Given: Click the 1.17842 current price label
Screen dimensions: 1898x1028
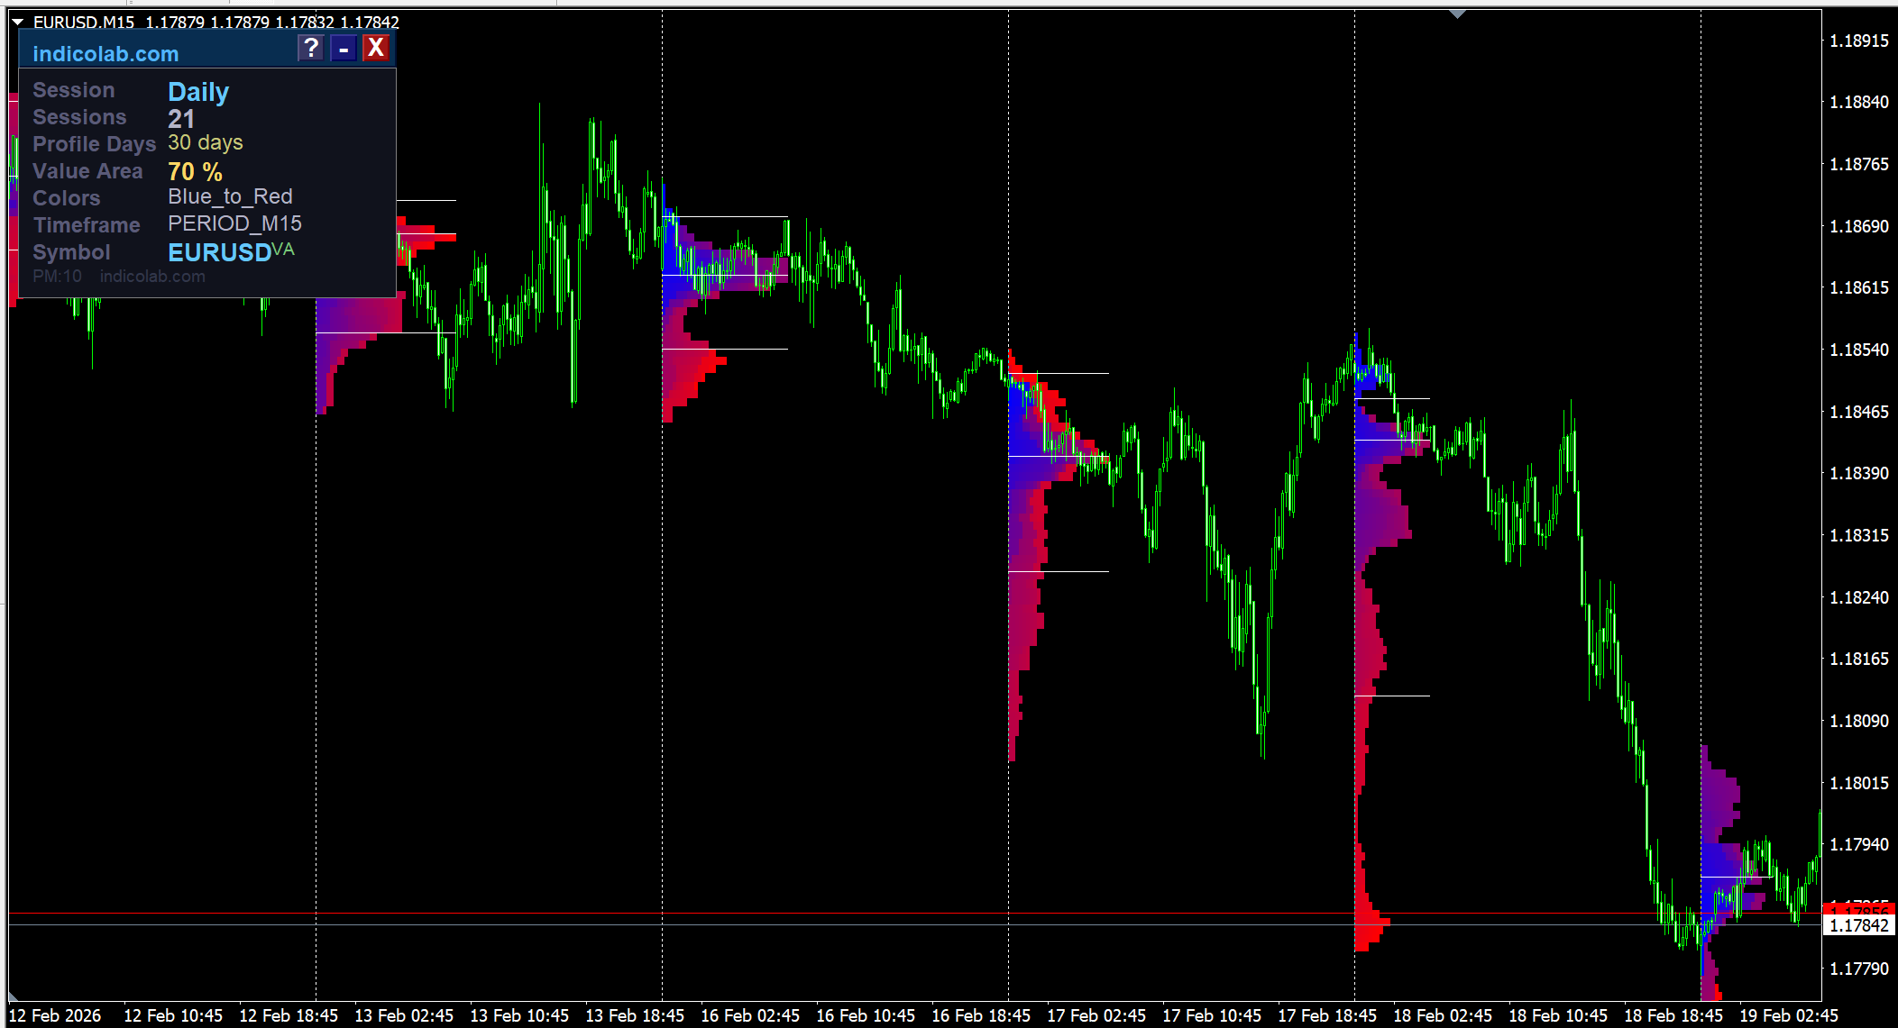Looking at the screenshot, I should click(1858, 925).
